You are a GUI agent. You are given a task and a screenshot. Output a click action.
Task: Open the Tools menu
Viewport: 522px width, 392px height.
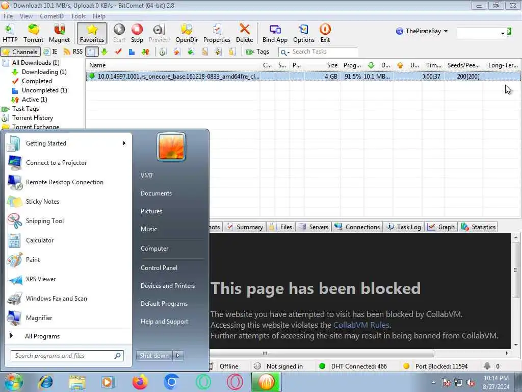point(78,16)
